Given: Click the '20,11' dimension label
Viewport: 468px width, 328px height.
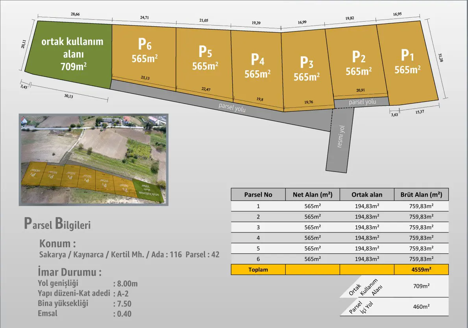Looking at the screenshot, I should (24, 44).
